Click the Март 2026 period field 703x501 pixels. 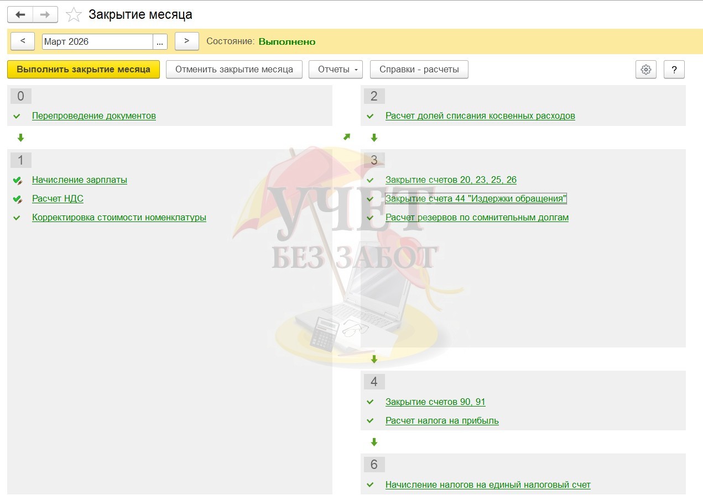click(x=97, y=42)
